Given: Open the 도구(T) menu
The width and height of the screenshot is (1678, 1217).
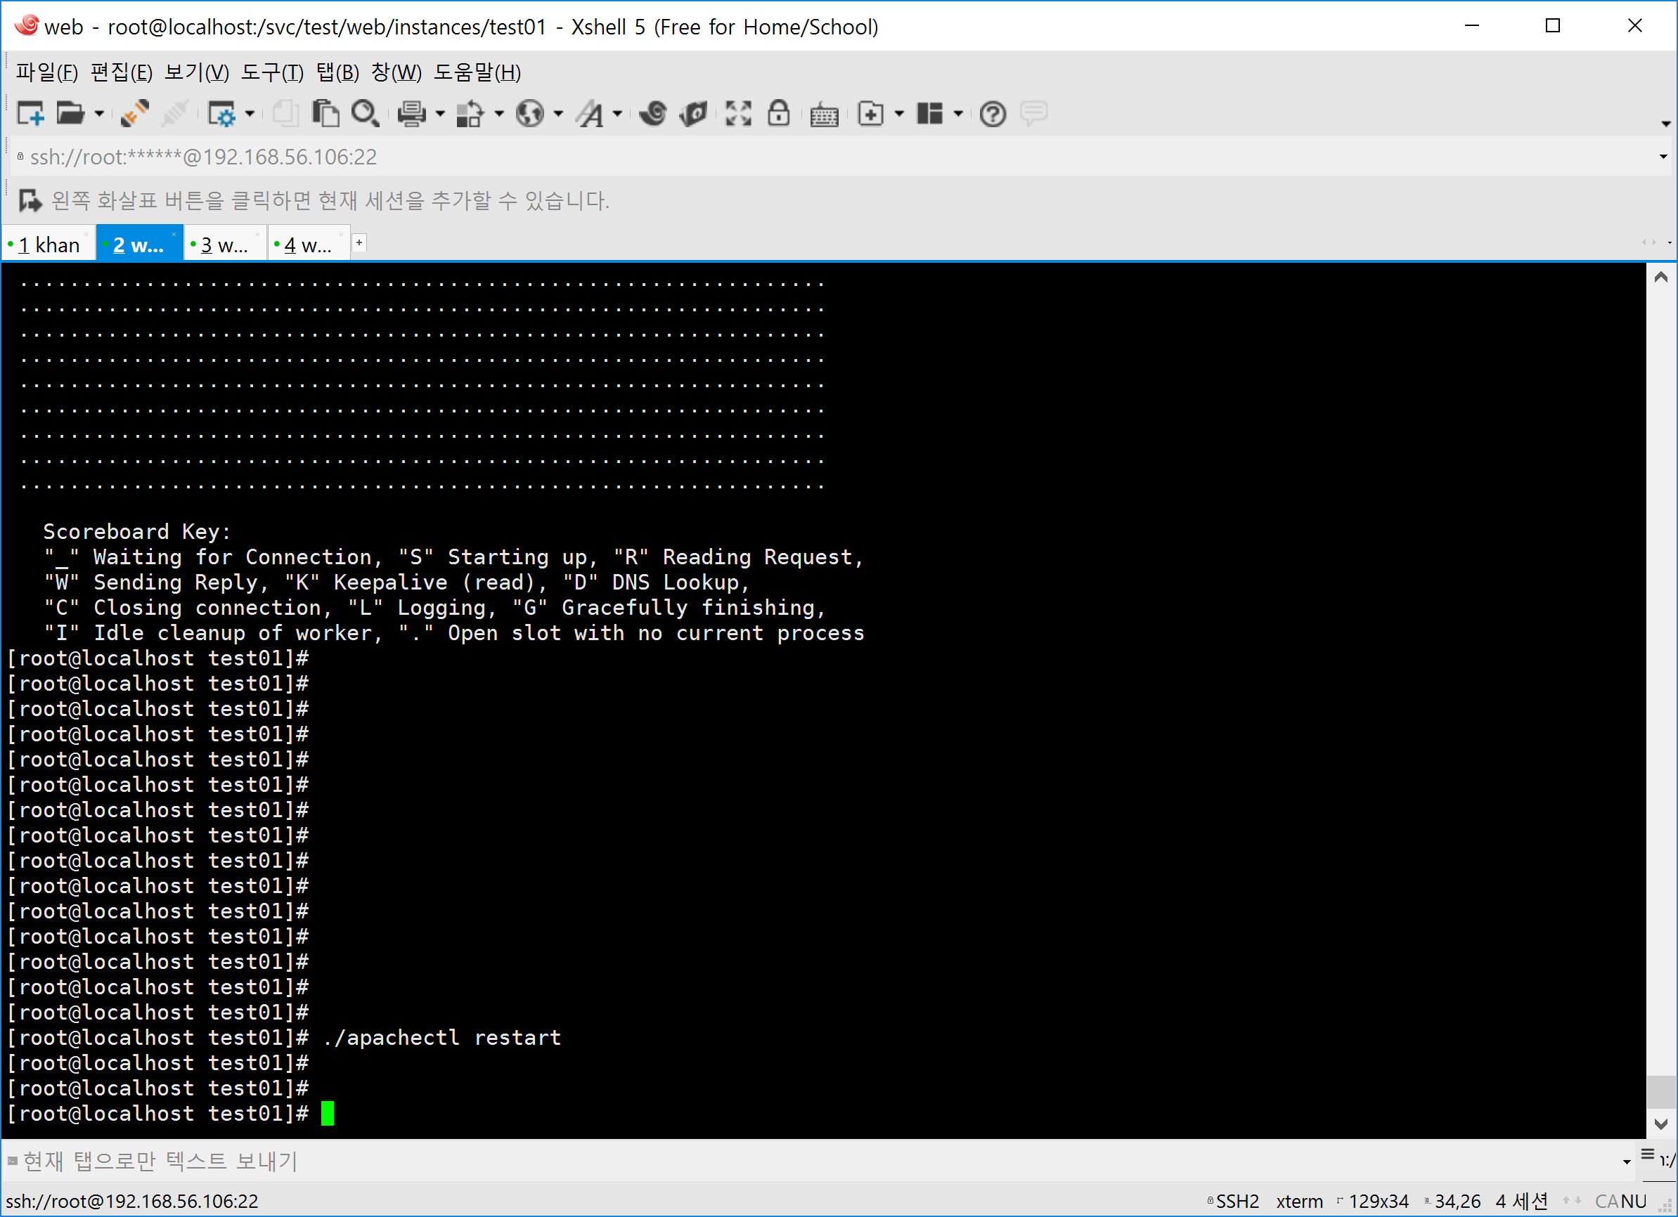Looking at the screenshot, I should point(271,72).
